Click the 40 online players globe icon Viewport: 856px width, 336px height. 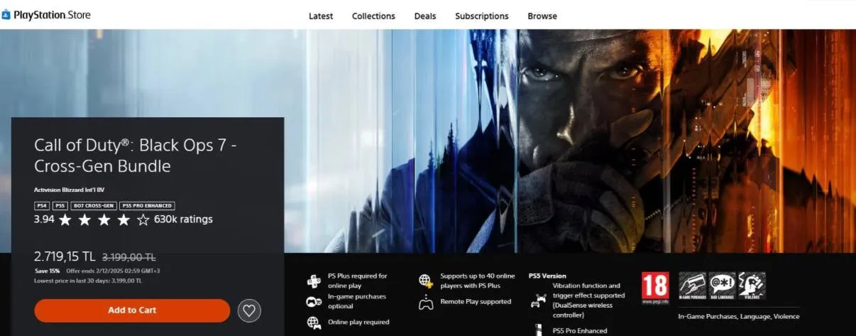426,281
